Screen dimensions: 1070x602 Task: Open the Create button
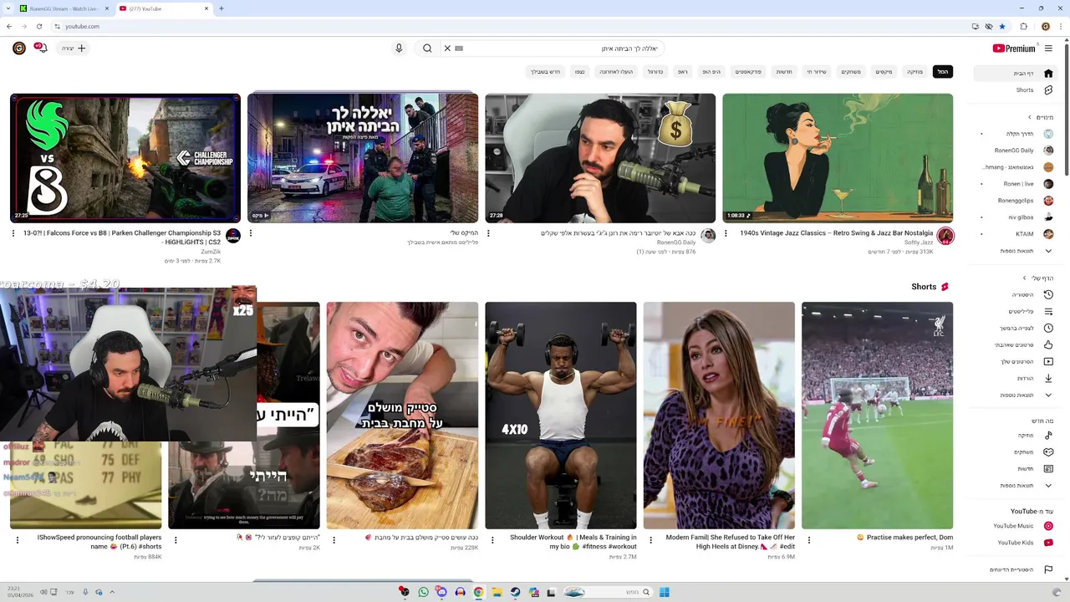coord(74,48)
